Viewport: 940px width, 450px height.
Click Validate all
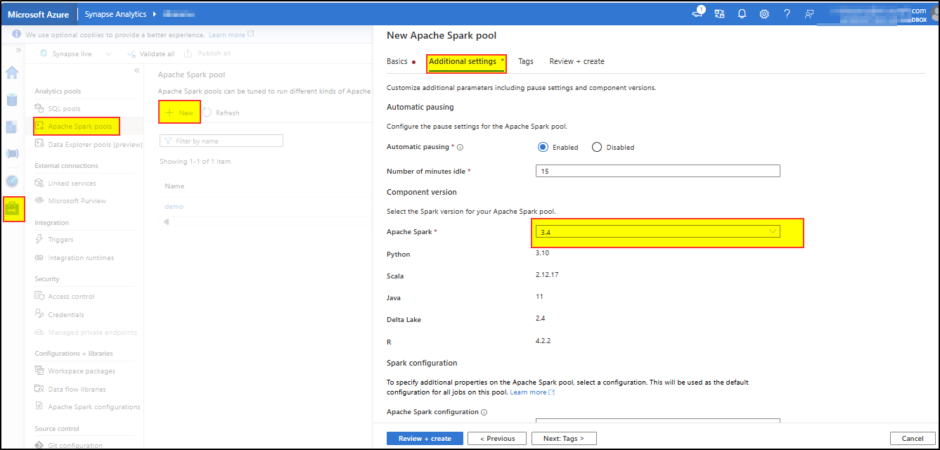click(x=150, y=53)
